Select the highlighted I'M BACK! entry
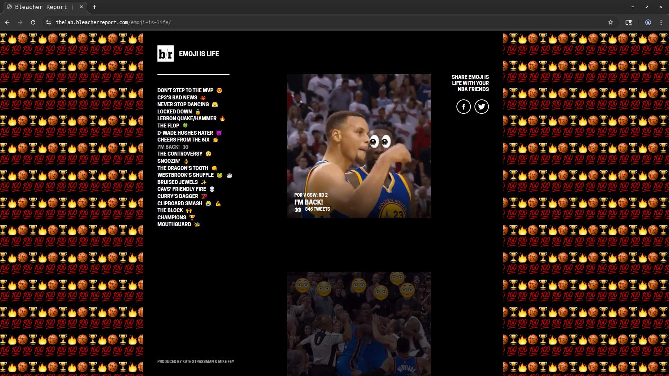 point(168,147)
